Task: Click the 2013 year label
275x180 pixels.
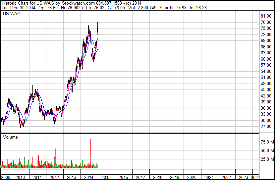Action: [x=71, y=177]
